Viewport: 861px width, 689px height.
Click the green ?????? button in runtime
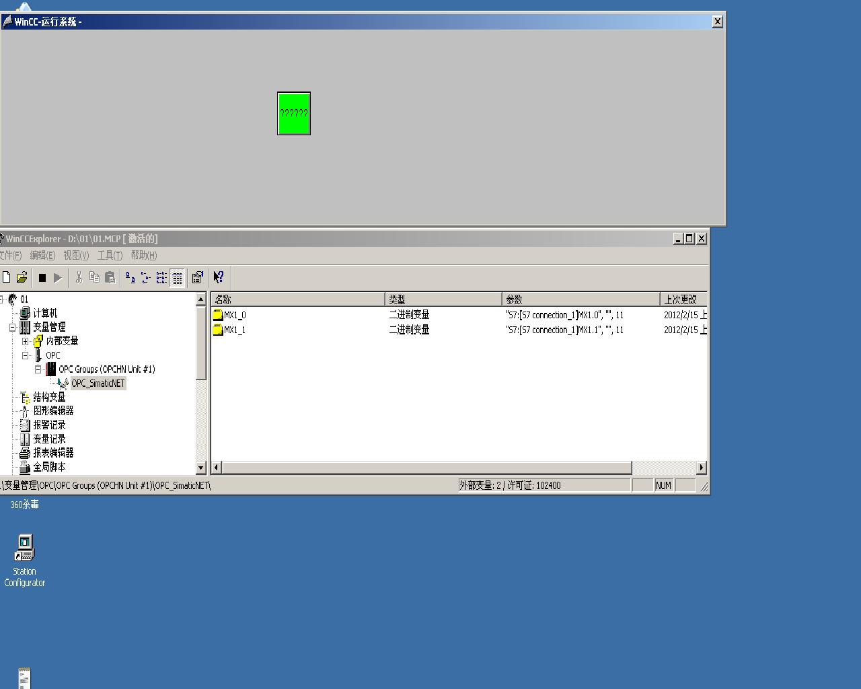coord(294,113)
